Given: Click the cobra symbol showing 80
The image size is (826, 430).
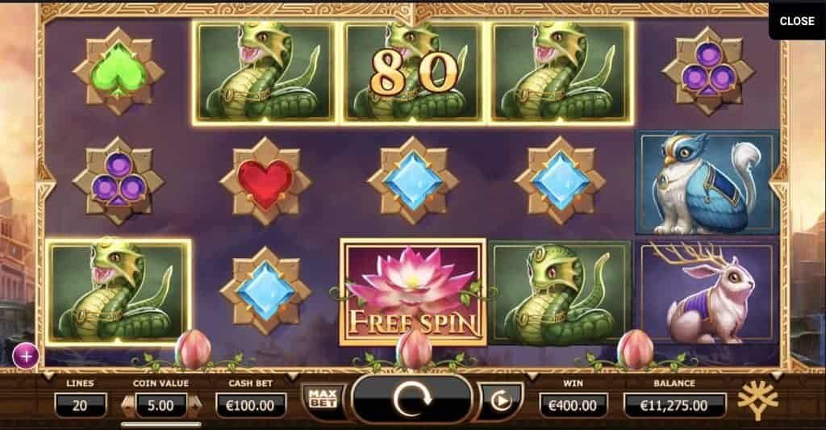Looking at the screenshot, I should pos(413,73).
